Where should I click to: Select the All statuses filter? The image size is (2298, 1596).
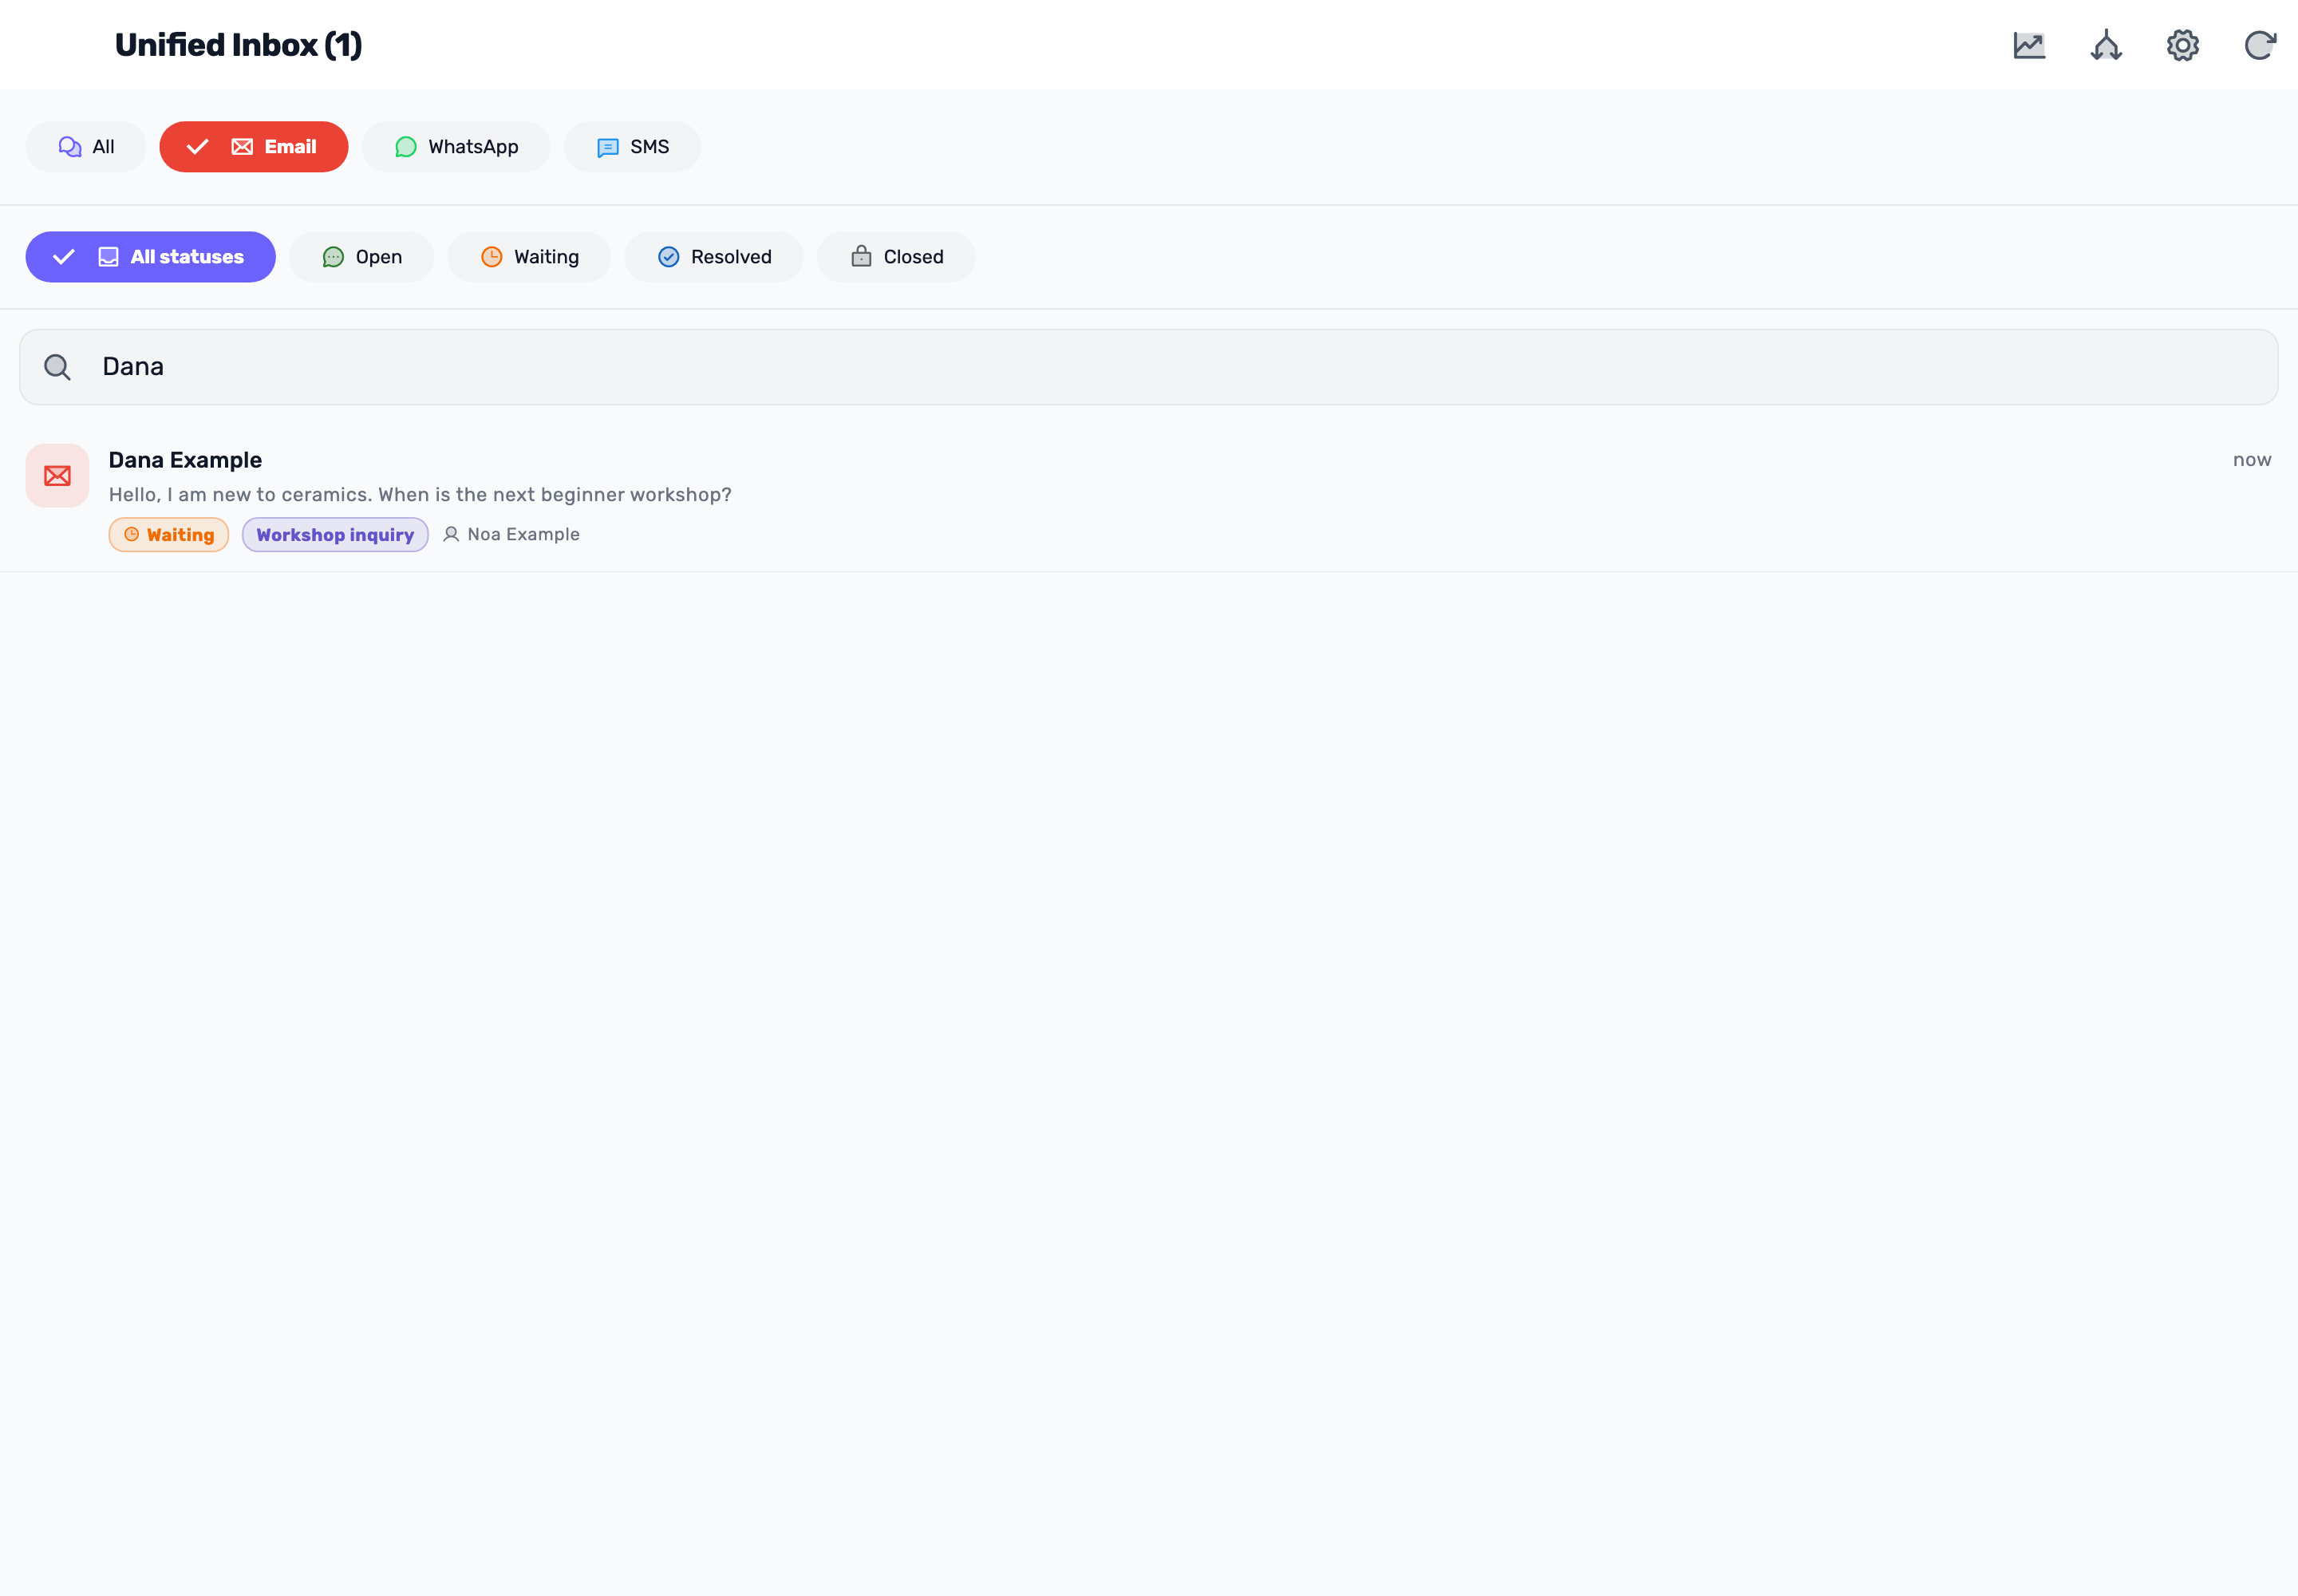151,257
